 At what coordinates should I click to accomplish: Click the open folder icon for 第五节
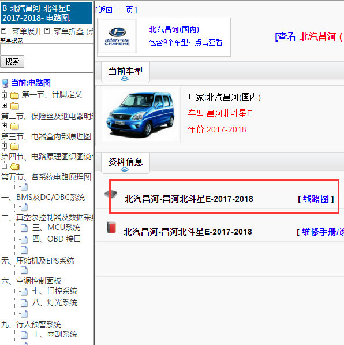(15, 166)
